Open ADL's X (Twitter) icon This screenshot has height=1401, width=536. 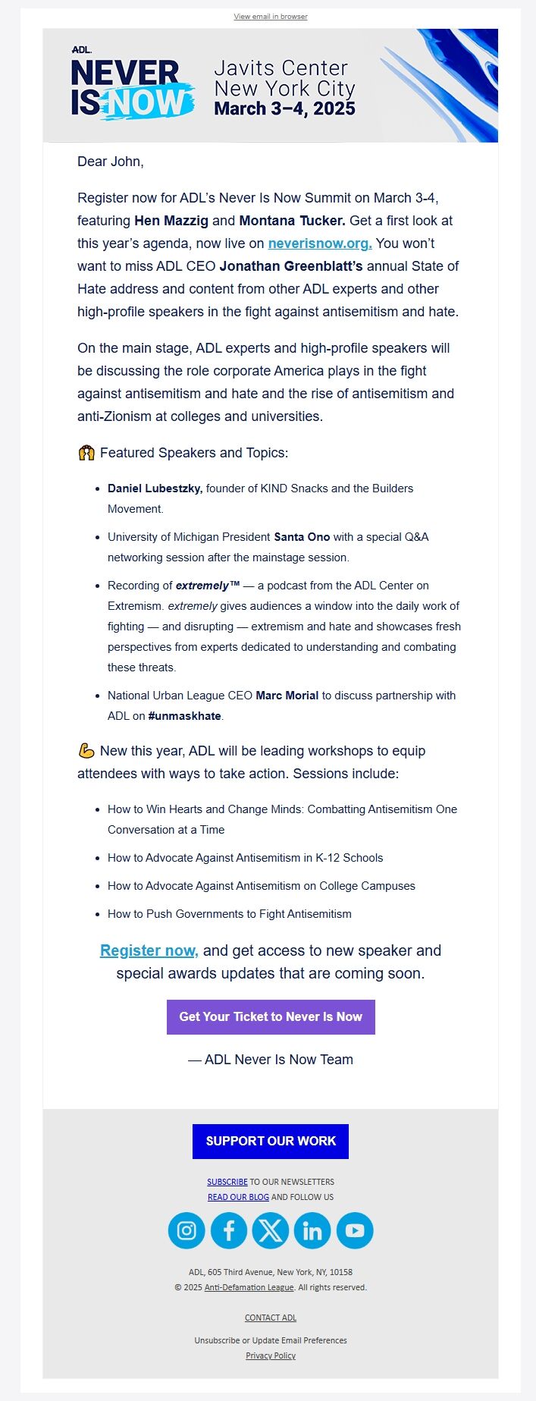(271, 1230)
